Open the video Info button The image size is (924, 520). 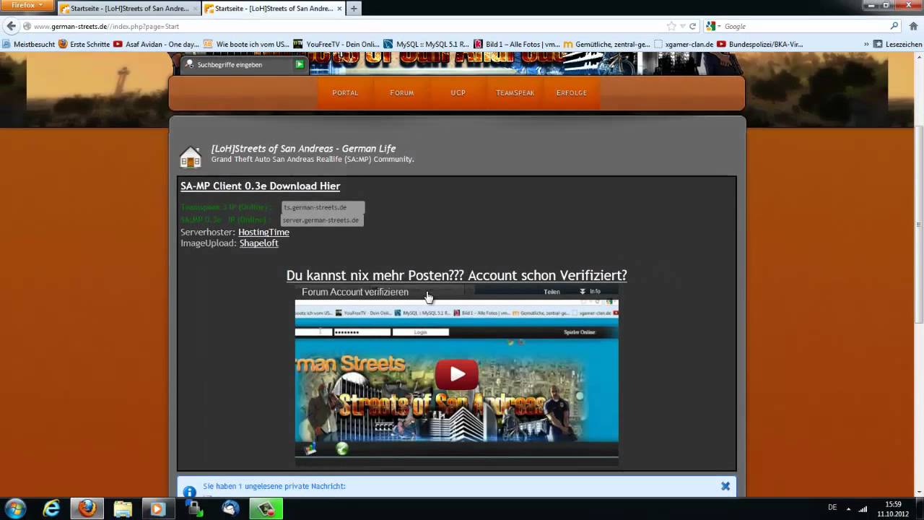(x=590, y=292)
